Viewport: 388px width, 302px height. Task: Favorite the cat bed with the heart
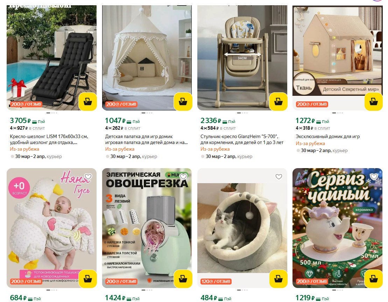point(279,177)
